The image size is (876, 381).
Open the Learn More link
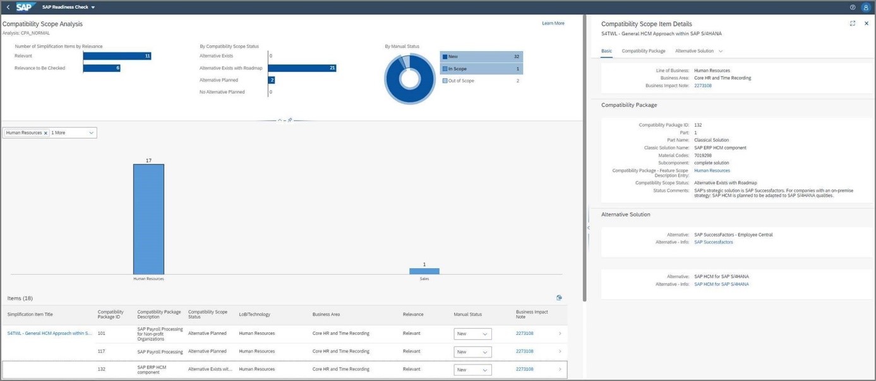(553, 23)
